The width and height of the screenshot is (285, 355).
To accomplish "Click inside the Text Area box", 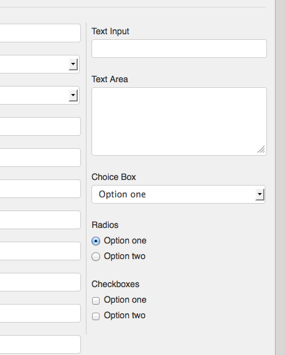I will click(179, 121).
